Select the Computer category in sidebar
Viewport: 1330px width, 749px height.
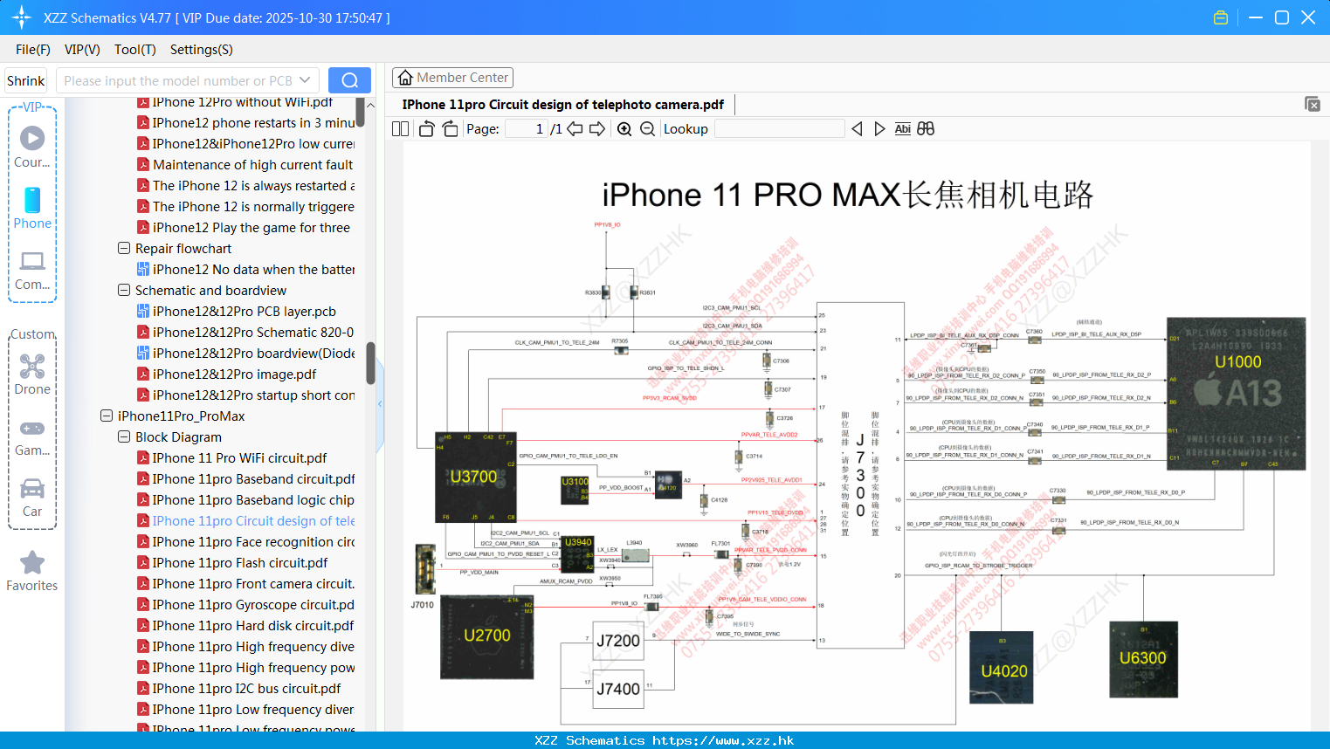point(32,270)
